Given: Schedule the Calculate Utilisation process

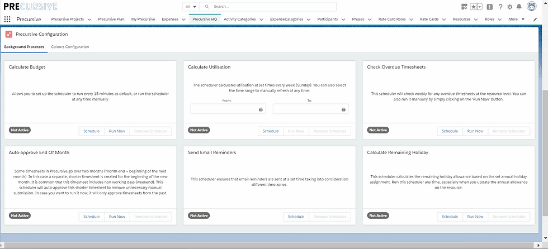Looking at the screenshot, I should click(271, 131).
